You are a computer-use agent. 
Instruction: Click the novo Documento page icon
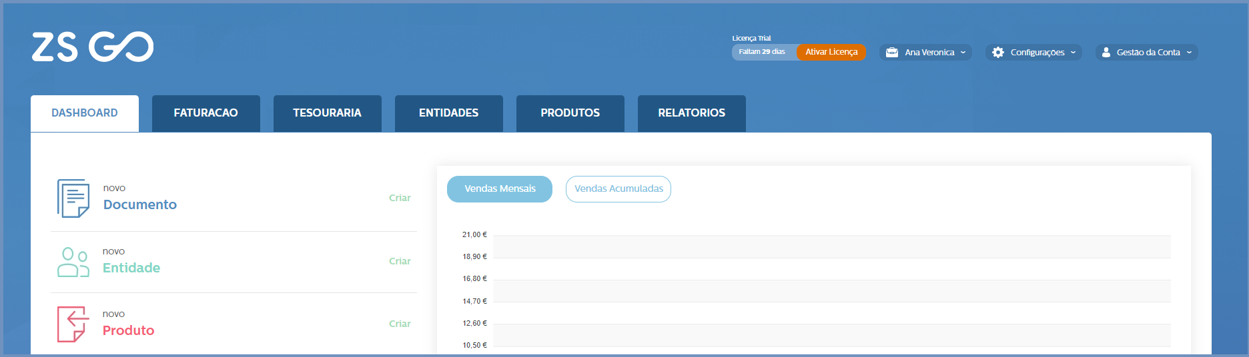(73, 198)
